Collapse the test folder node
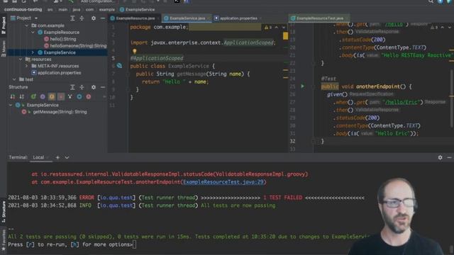This screenshot has width=454, height=255. coord(14,79)
